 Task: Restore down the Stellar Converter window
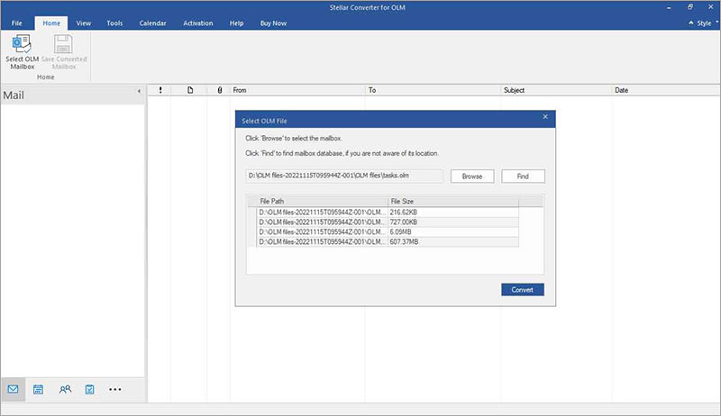tap(690, 7)
